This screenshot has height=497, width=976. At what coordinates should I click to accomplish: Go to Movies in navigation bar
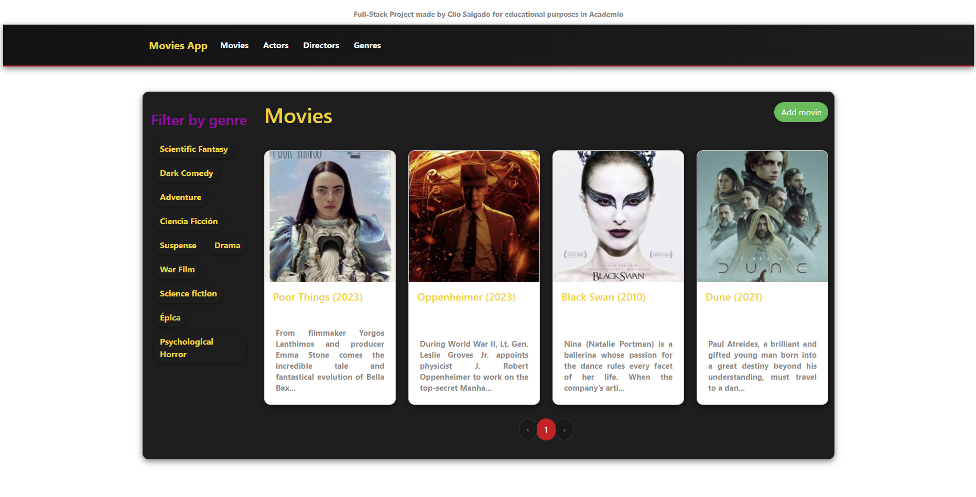234,46
